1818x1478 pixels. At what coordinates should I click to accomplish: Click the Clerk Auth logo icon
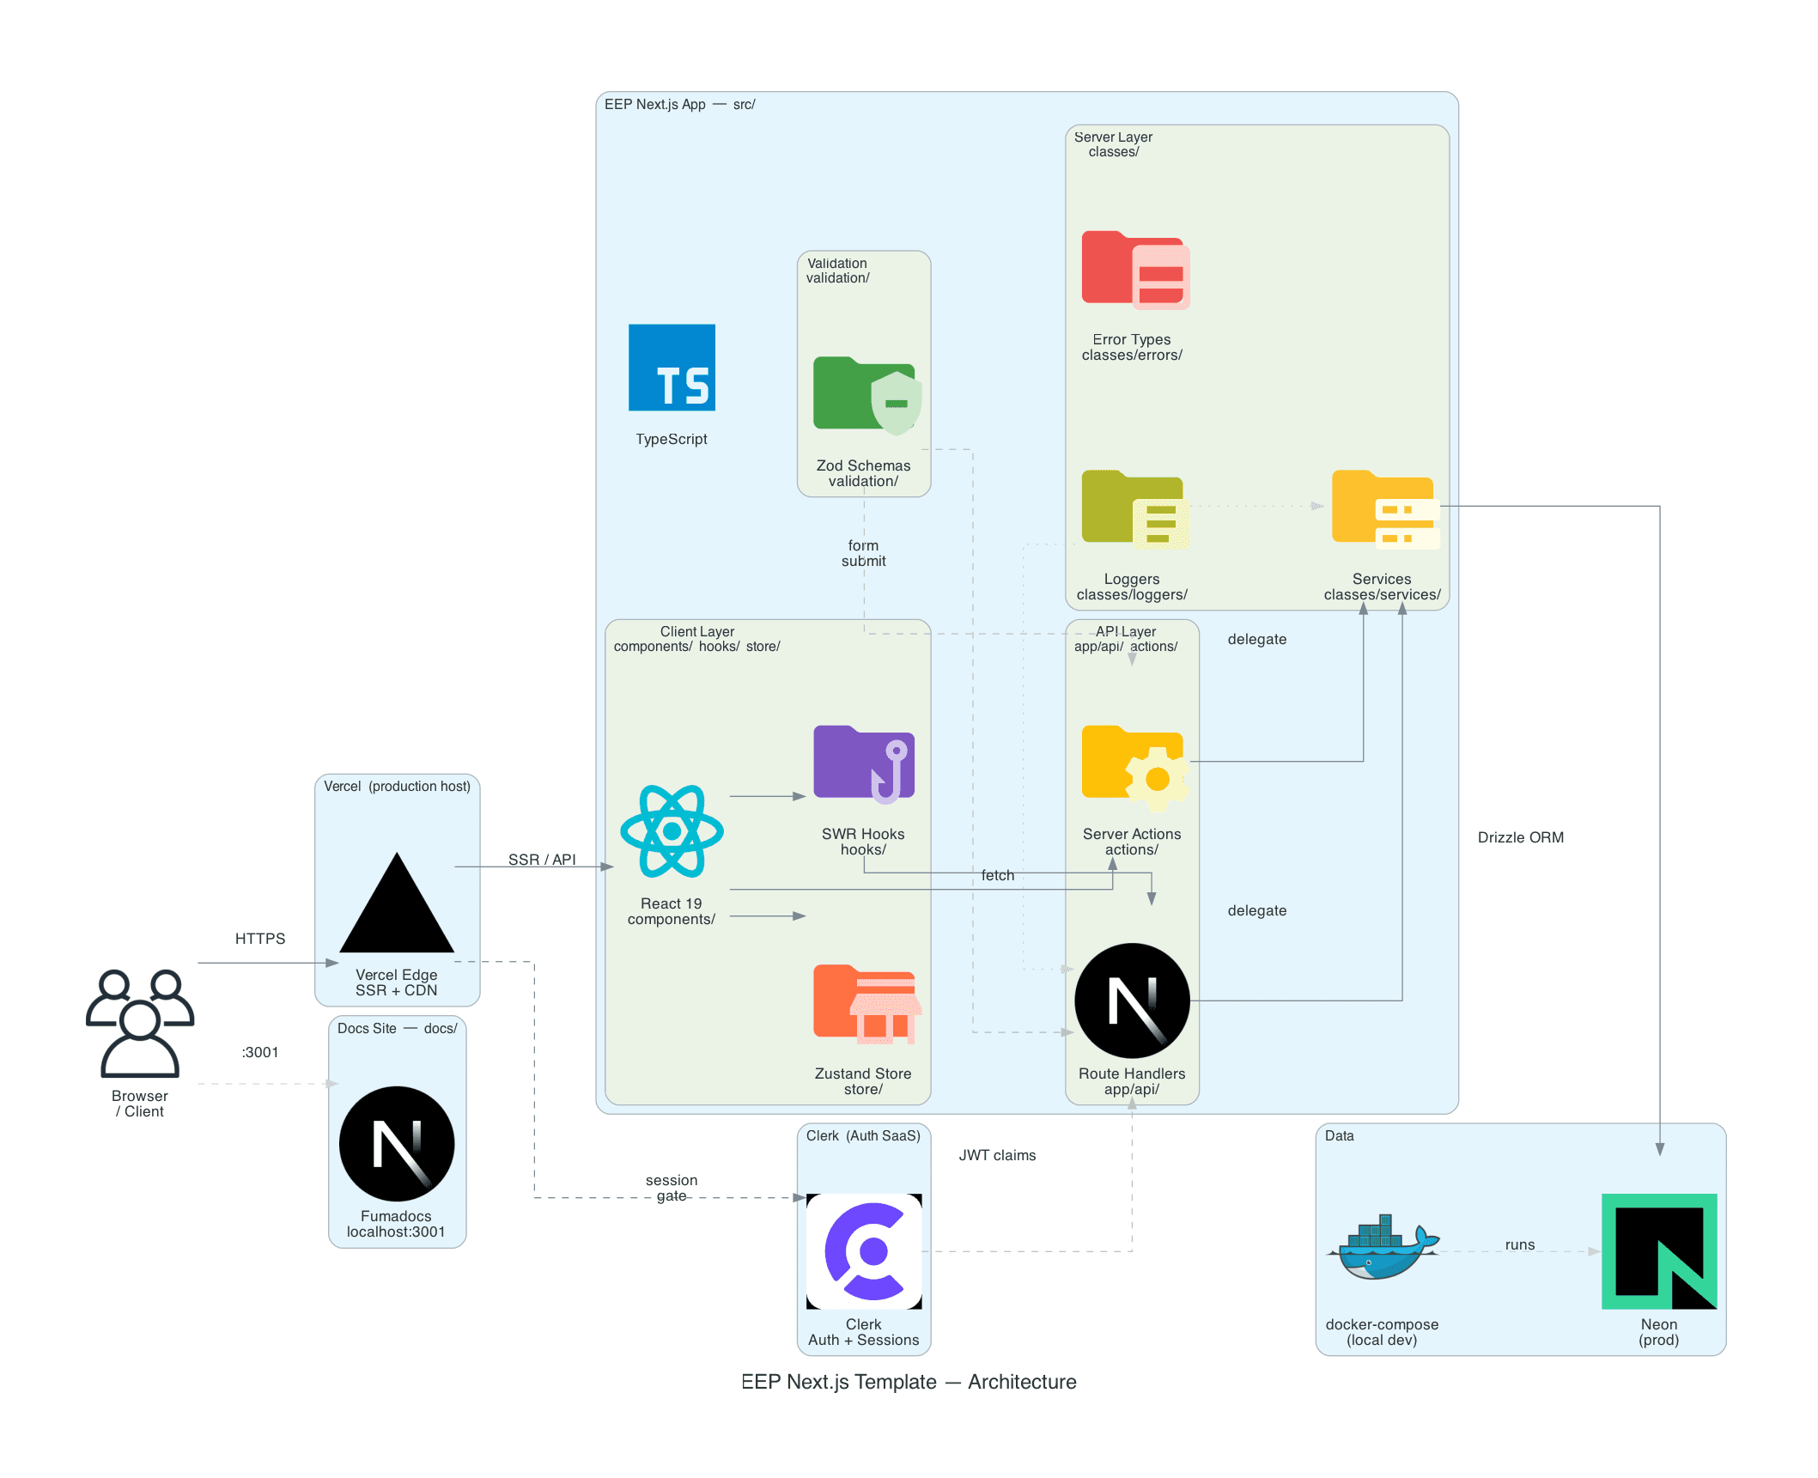click(864, 1251)
